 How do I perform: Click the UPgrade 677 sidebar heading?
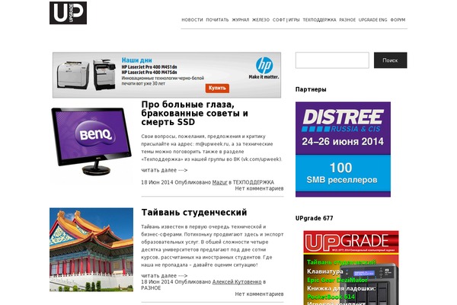click(314, 218)
